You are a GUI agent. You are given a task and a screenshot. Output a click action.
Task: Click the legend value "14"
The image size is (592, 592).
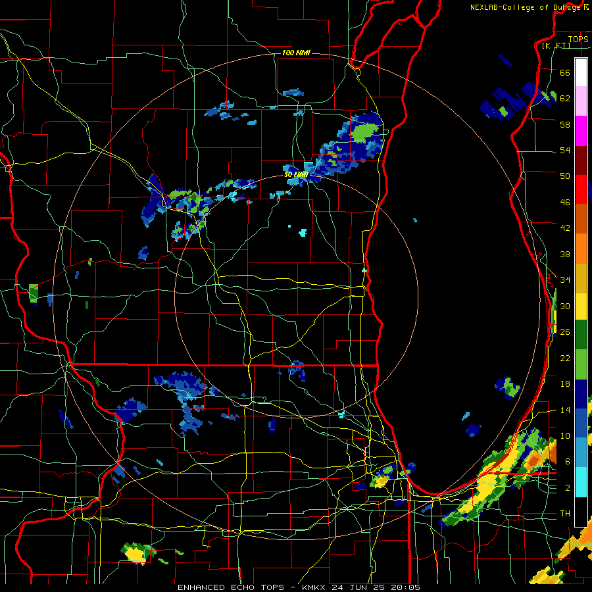pyautogui.click(x=565, y=410)
